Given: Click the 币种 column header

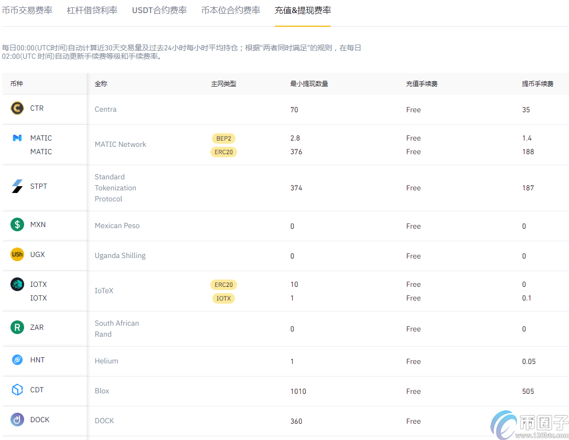Looking at the screenshot, I should (x=17, y=83).
